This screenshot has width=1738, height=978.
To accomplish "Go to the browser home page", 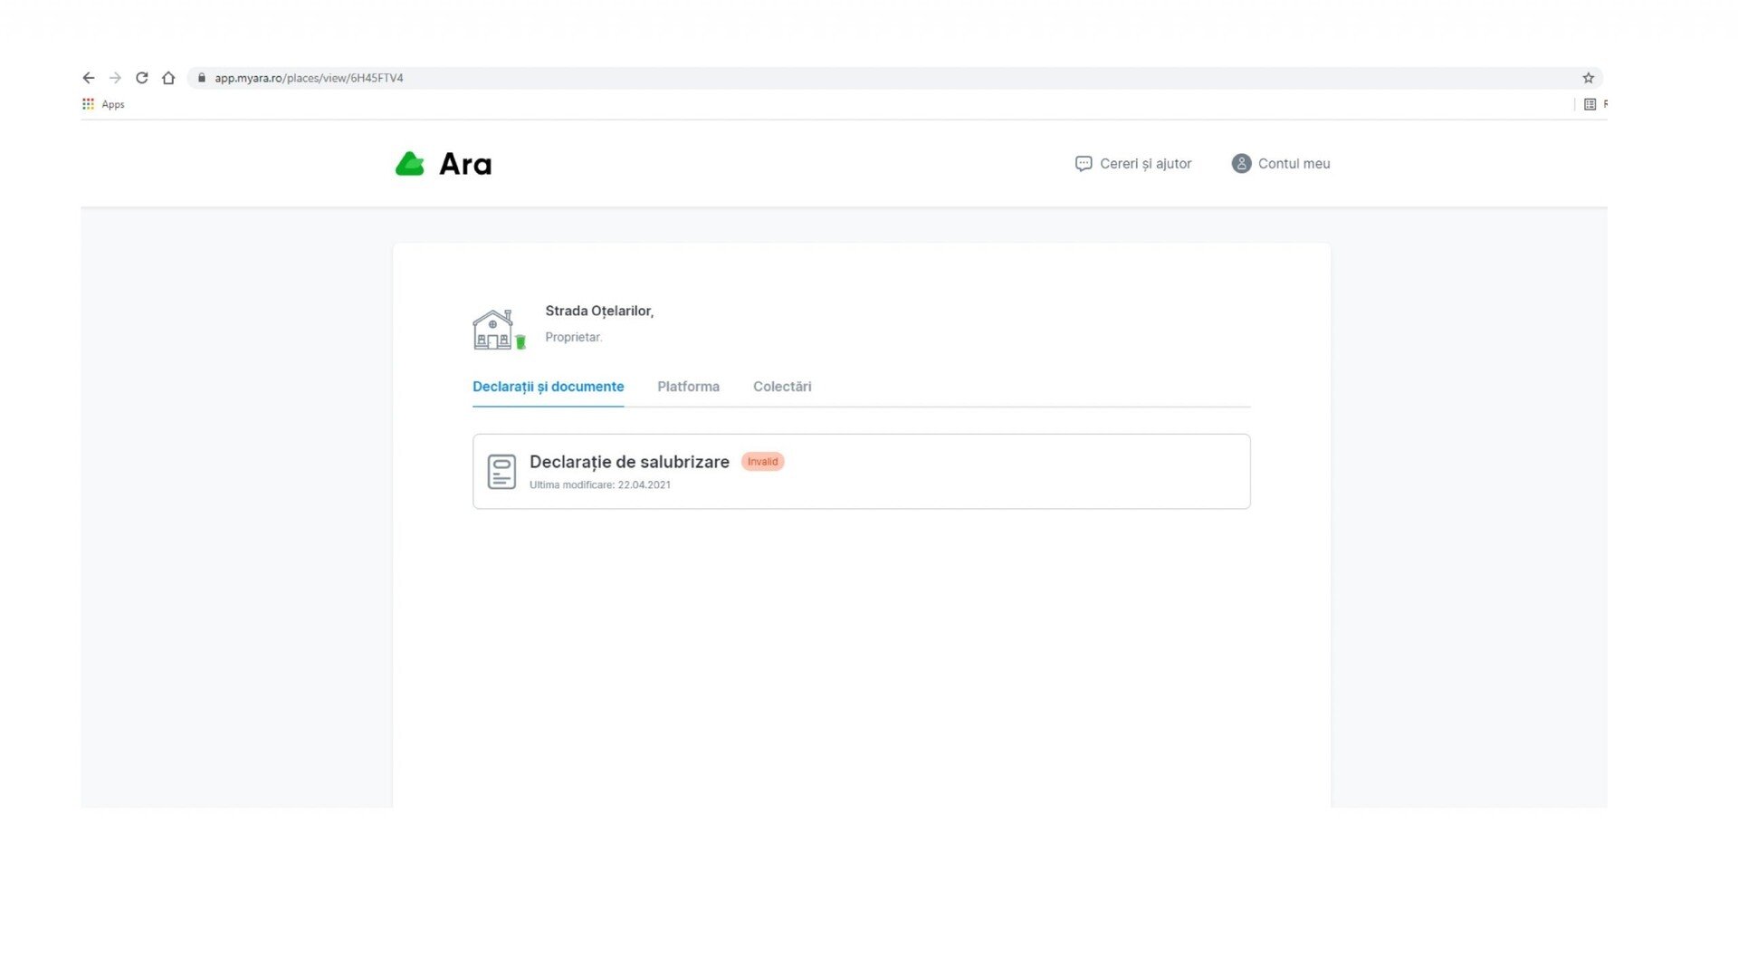I will [168, 78].
